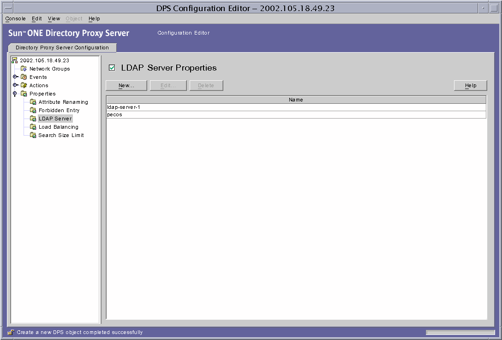
Task: Open the Console menu
Action: click(15, 18)
